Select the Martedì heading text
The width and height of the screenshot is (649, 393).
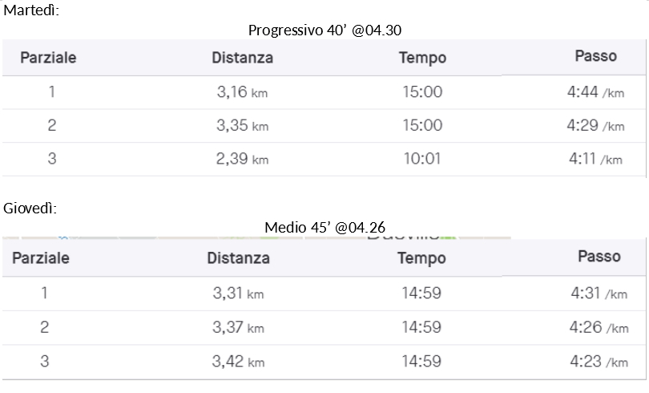click(31, 10)
